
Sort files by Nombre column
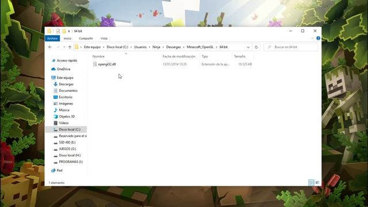(98, 56)
